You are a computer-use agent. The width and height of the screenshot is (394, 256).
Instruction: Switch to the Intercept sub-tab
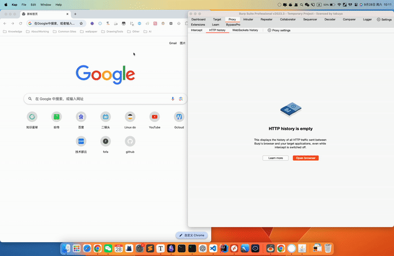196,30
